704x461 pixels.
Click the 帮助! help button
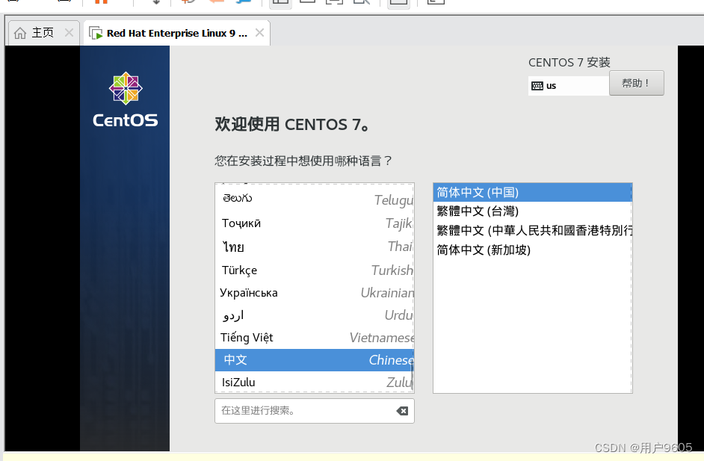(x=636, y=83)
